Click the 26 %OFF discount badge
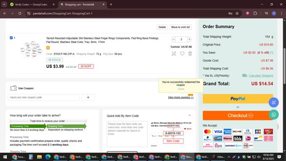286x161 pixels. click(86, 66)
